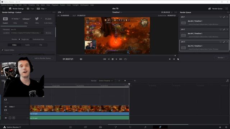Viewport: 230px width, 129px height.
Task: Click Add to Render Queue
Action: [x=42, y=58]
